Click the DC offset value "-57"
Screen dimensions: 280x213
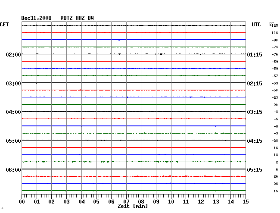(275, 76)
